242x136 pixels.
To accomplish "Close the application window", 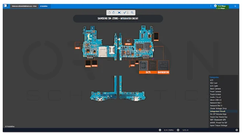I will click(x=235, y=6).
